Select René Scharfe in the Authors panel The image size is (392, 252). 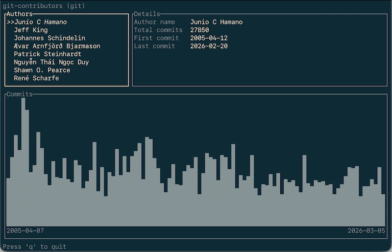click(x=36, y=78)
